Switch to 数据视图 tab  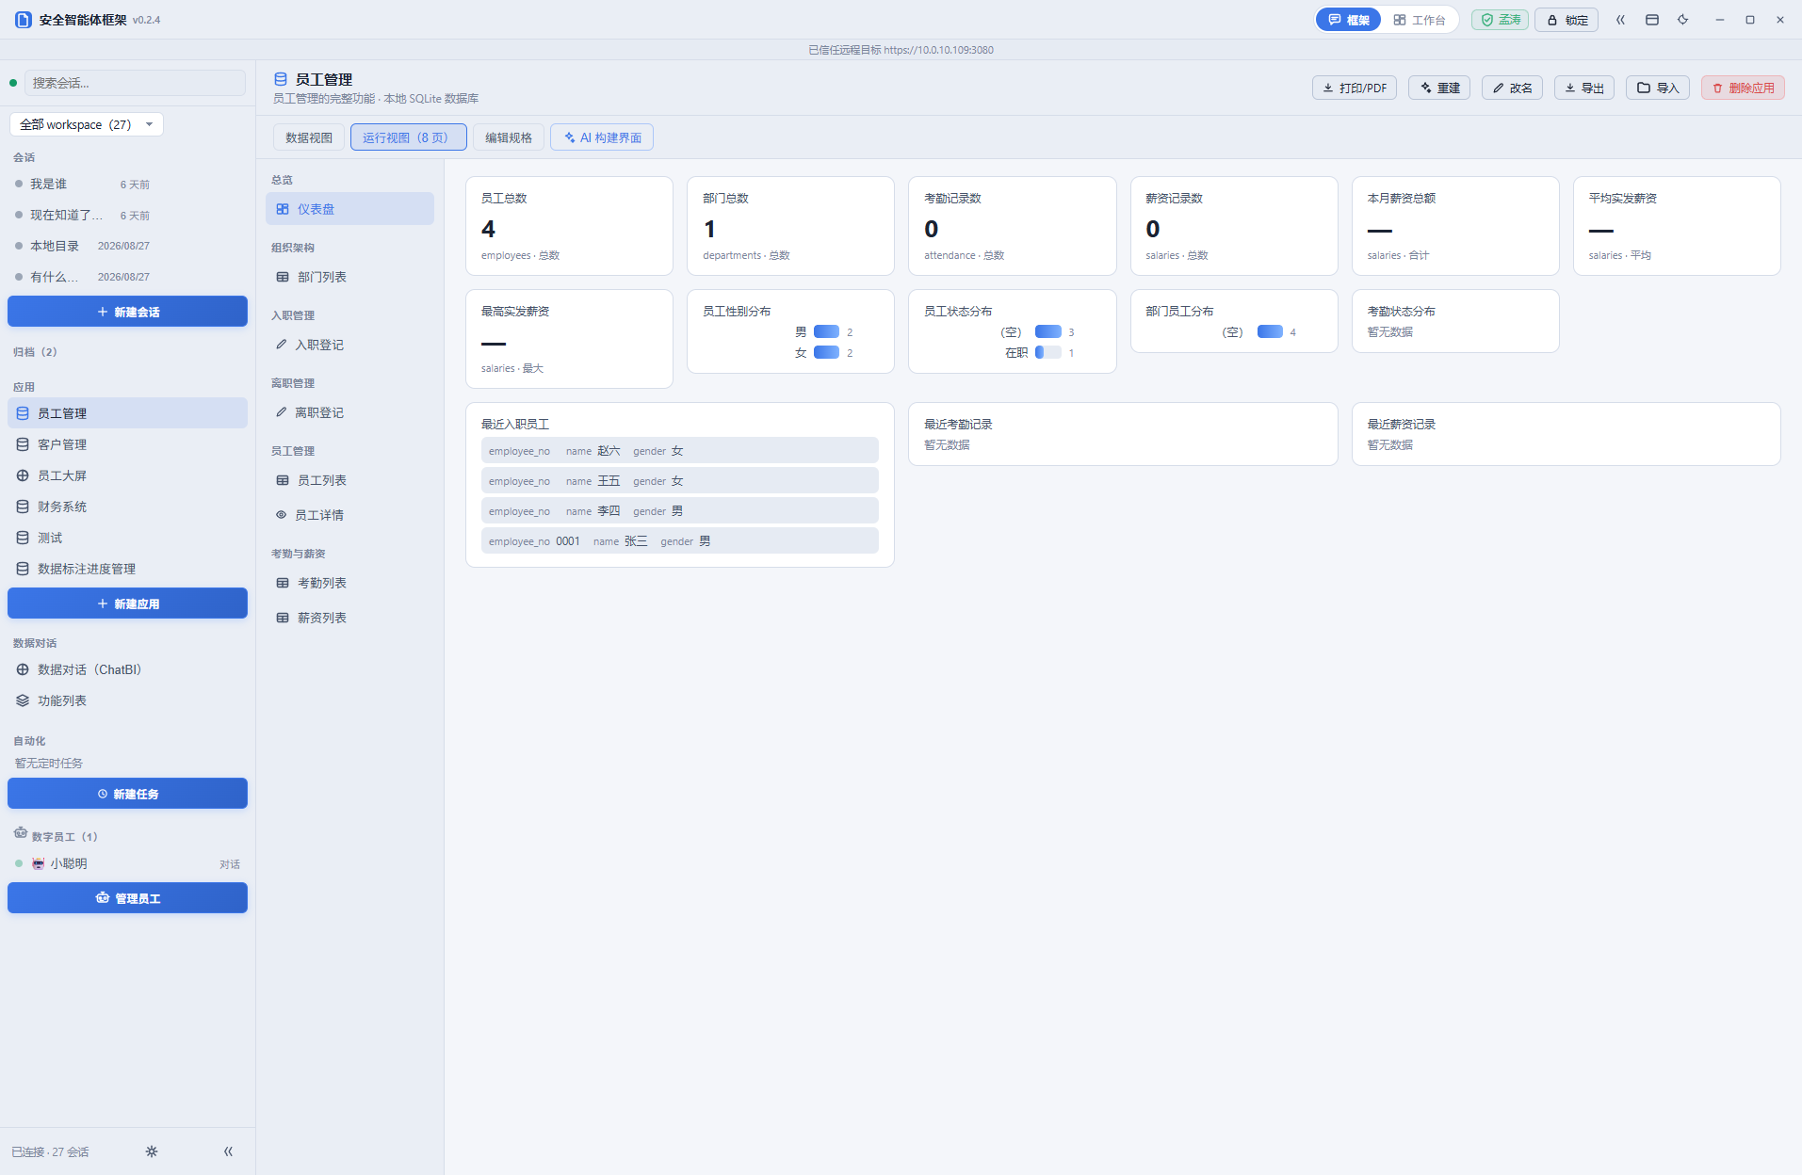click(x=309, y=137)
